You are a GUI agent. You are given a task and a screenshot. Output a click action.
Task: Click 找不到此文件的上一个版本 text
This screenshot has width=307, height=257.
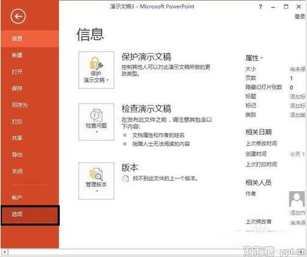(x=165, y=178)
